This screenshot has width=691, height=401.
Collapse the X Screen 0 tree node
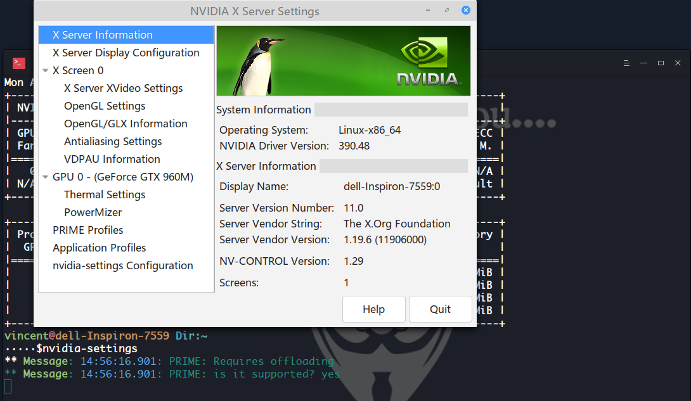pyautogui.click(x=46, y=70)
